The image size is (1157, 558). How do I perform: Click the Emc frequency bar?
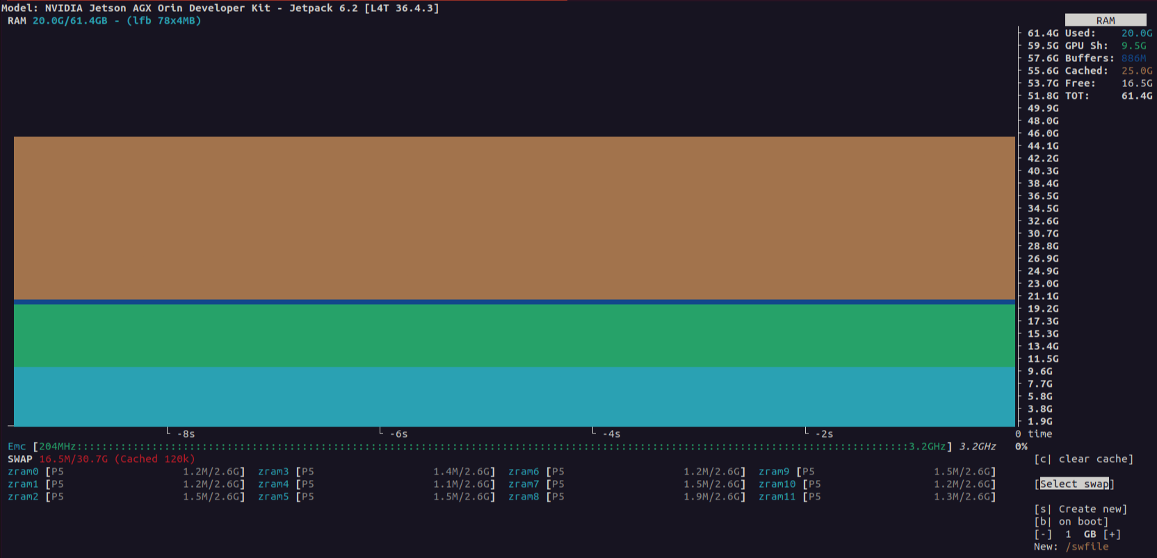492,446
